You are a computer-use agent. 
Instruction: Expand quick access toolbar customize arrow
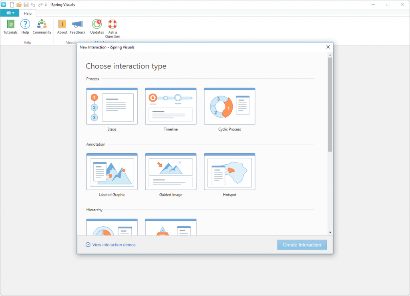coord(46,5)
